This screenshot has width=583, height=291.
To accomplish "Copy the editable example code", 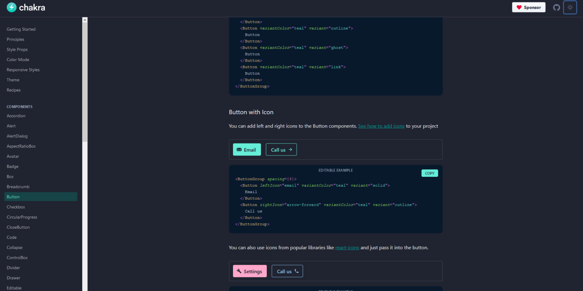I will point(430,173).
